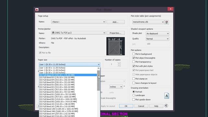Decrease the number of copies
Image resolution: width=208 pixels, height=117 pixels.
(119, 65)
